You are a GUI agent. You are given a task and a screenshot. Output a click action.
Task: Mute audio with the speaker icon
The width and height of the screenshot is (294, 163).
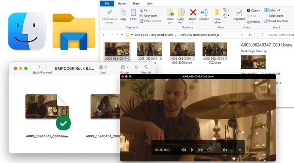225,150
